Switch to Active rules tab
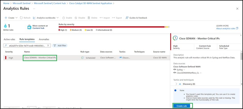 10,39
